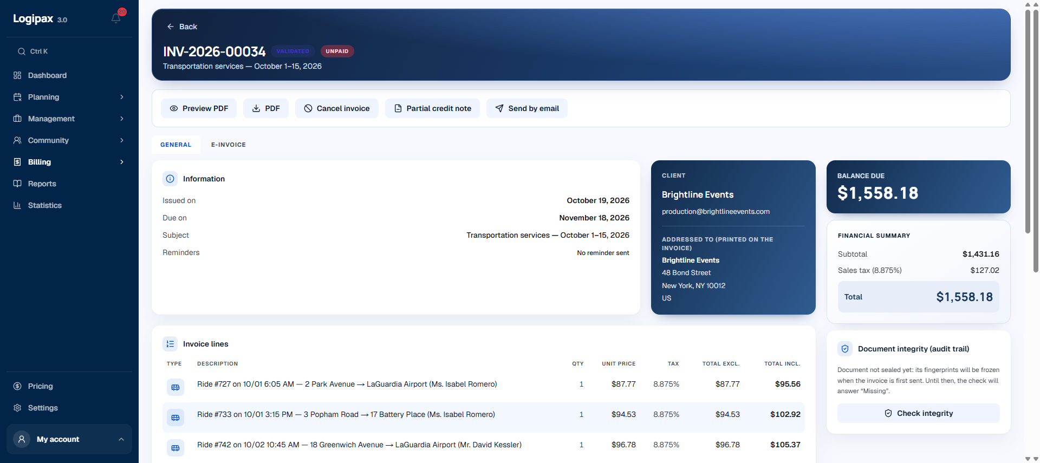Click the ride icon for Ride #742
The width and height of the screenshot is (1040, 463).
pyautogui.click(x=175, y=448)
